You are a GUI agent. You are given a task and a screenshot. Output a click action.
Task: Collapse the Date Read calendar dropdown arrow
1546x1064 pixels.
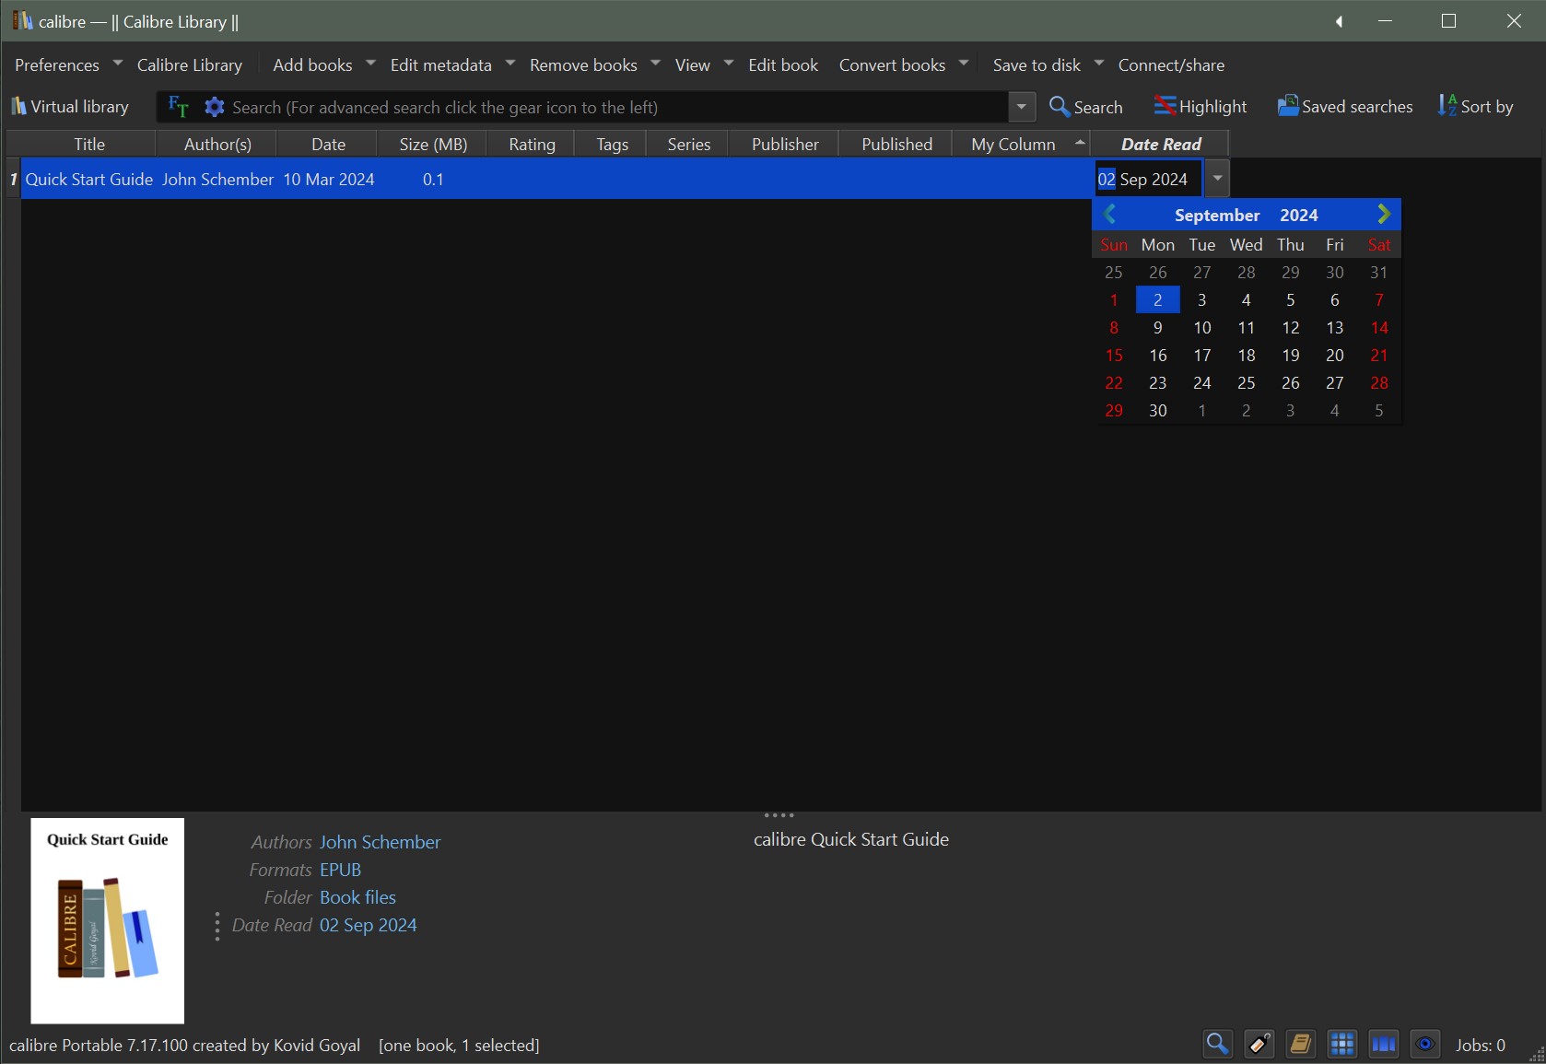click(1217, 179)
